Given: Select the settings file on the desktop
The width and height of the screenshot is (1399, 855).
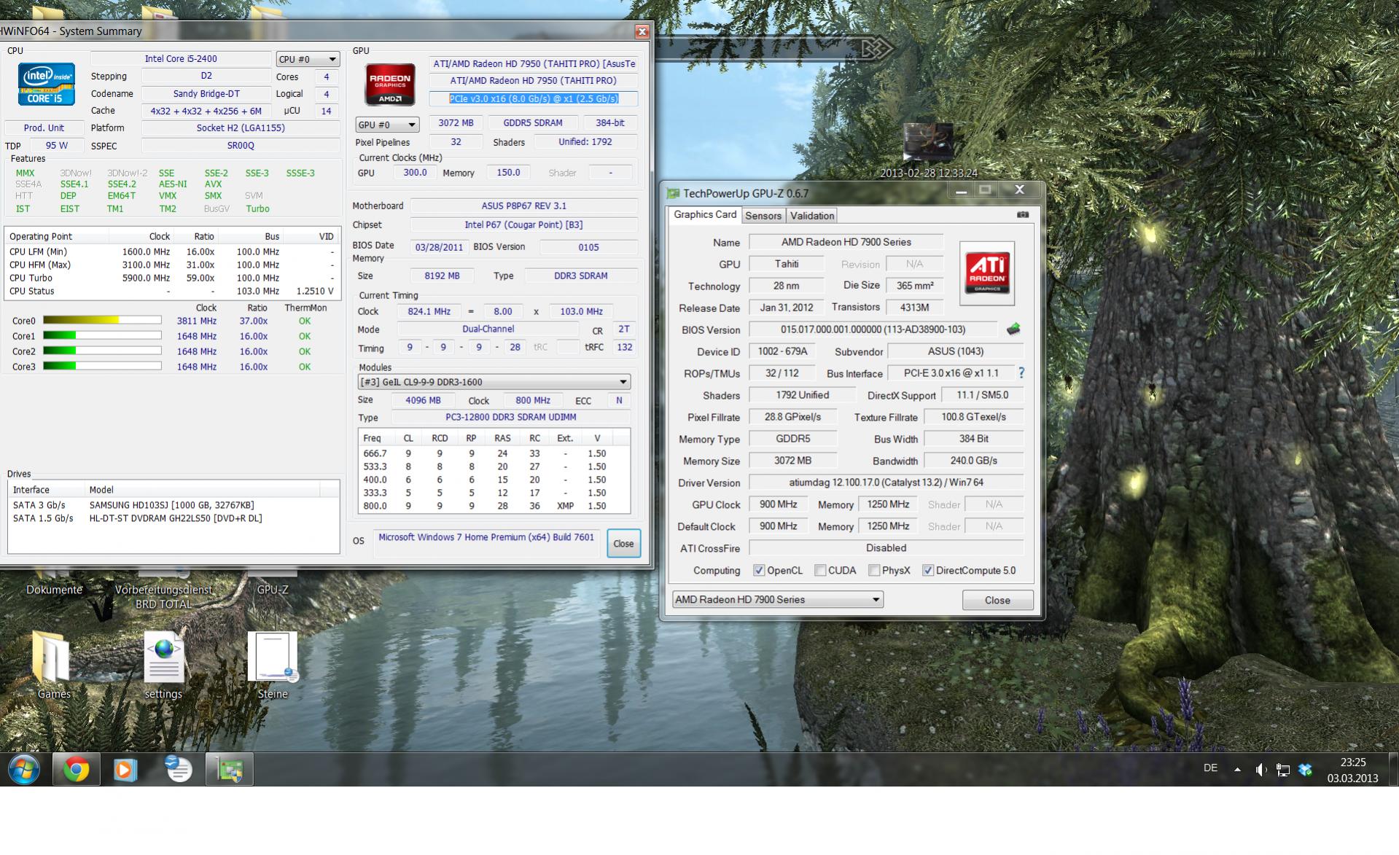Looking at the screenshot, I should coord(163,665).
